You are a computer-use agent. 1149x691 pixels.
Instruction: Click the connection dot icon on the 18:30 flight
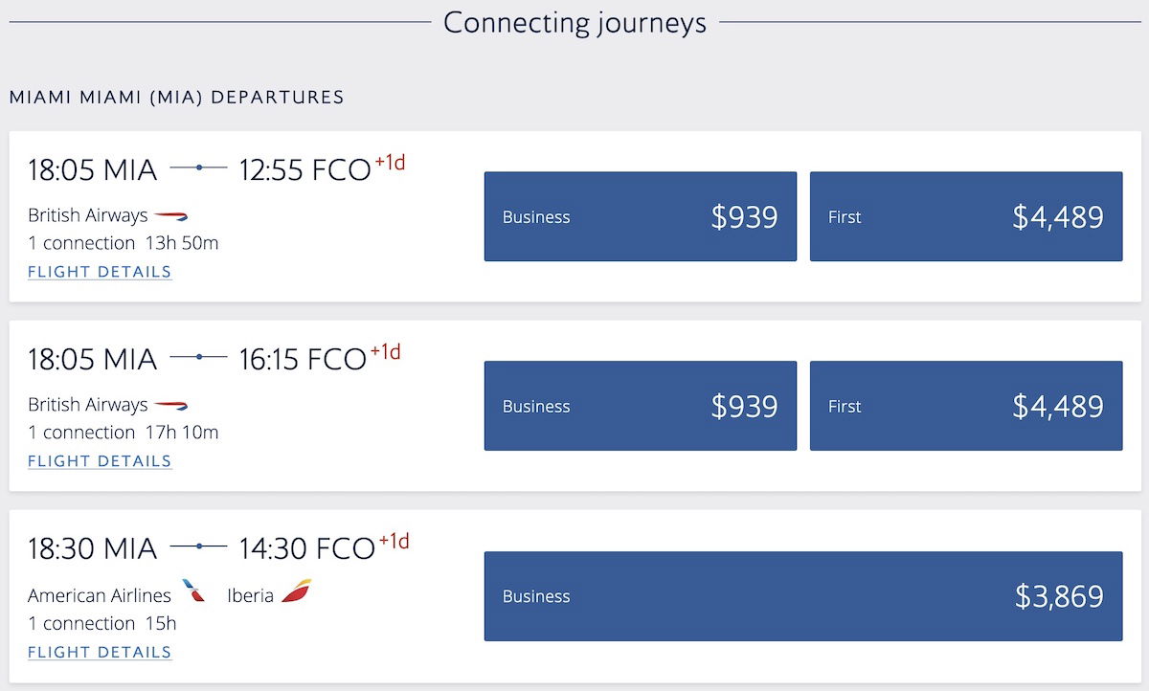point(198,547)
